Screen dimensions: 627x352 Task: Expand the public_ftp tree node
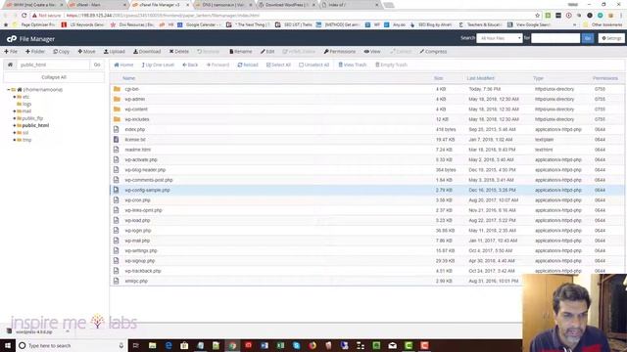pyautogui.click(x=15, y=118)
